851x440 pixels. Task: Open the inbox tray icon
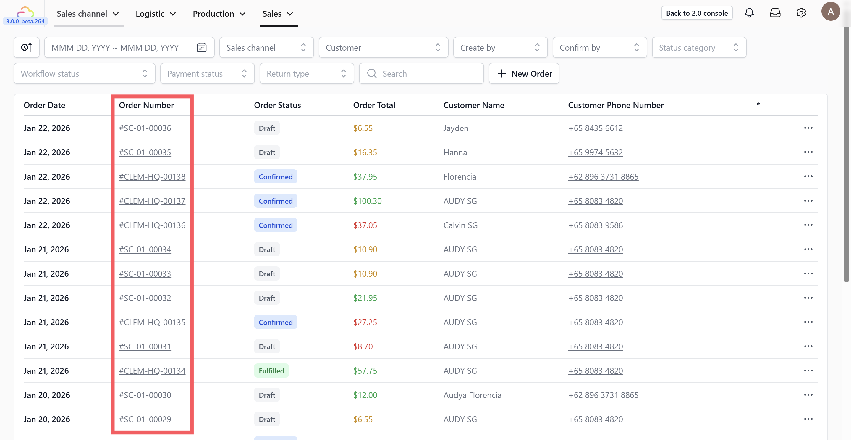pos(775,13)
